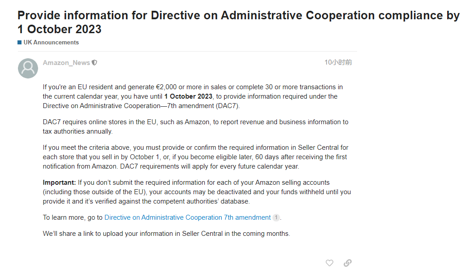Click the paragraph starting If you meet the criteria
The height and width of the screenshot is (278, 470).
195,157
